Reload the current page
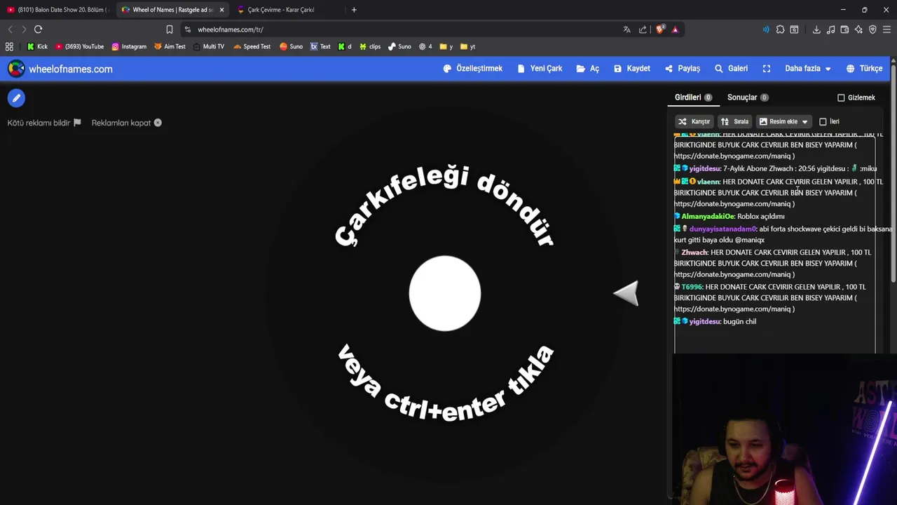The width and height of the screenshot is (897, 505). point(38,29)
